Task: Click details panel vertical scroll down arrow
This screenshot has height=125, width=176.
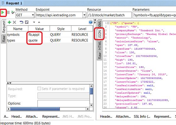Action: point(91,105)
